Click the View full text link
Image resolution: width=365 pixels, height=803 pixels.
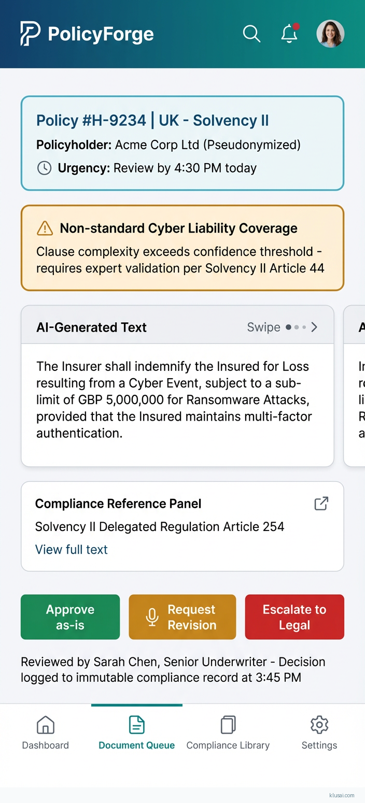(72, 549)
